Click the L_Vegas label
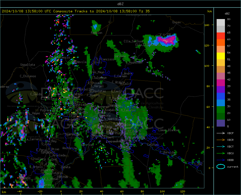 click(34, 113)
